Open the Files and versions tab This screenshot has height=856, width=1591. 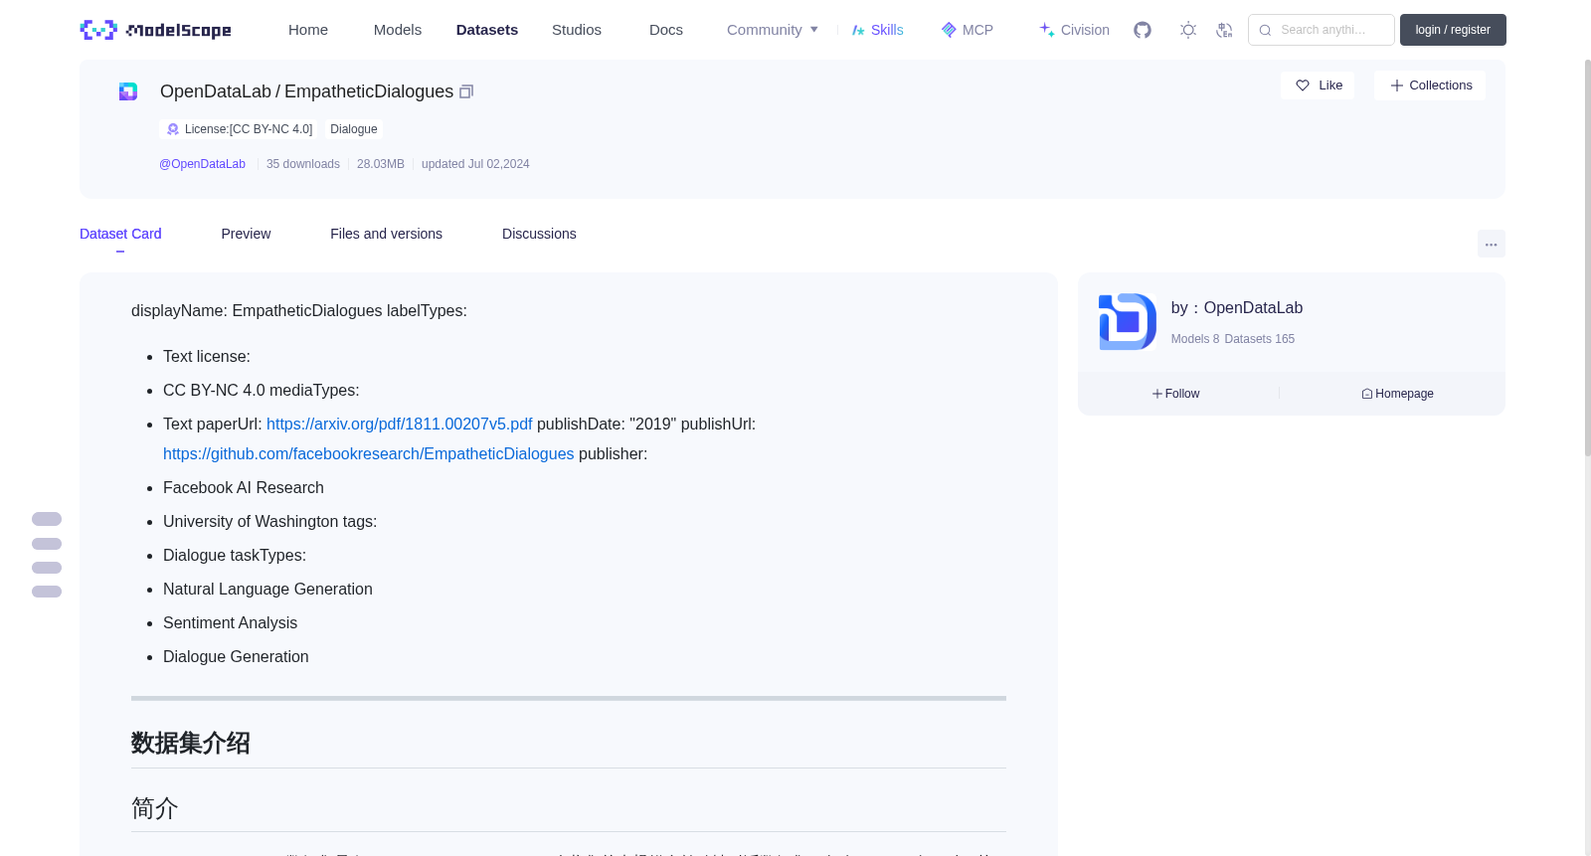pyautogui.click(x=386, y=234)
